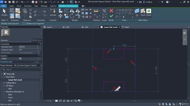Viewport: 190px width, 106px height.
Task: Click the Edit Type button
Action: (37, 40)
